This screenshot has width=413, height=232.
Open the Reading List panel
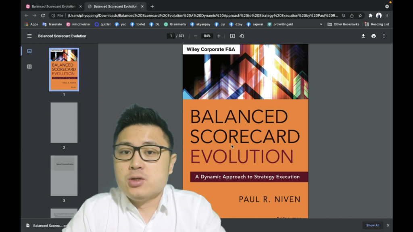click(x=377, y=24)
